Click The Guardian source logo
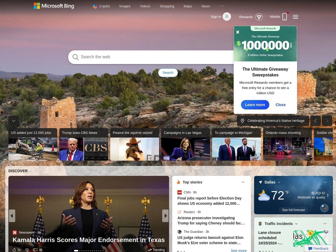Image resolution: width=336 pixels, height=252 pixels. 180,232
